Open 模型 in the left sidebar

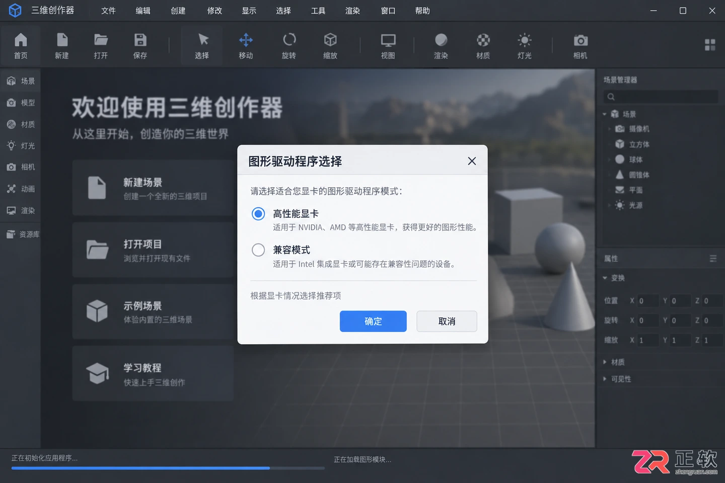click(21, 103)
